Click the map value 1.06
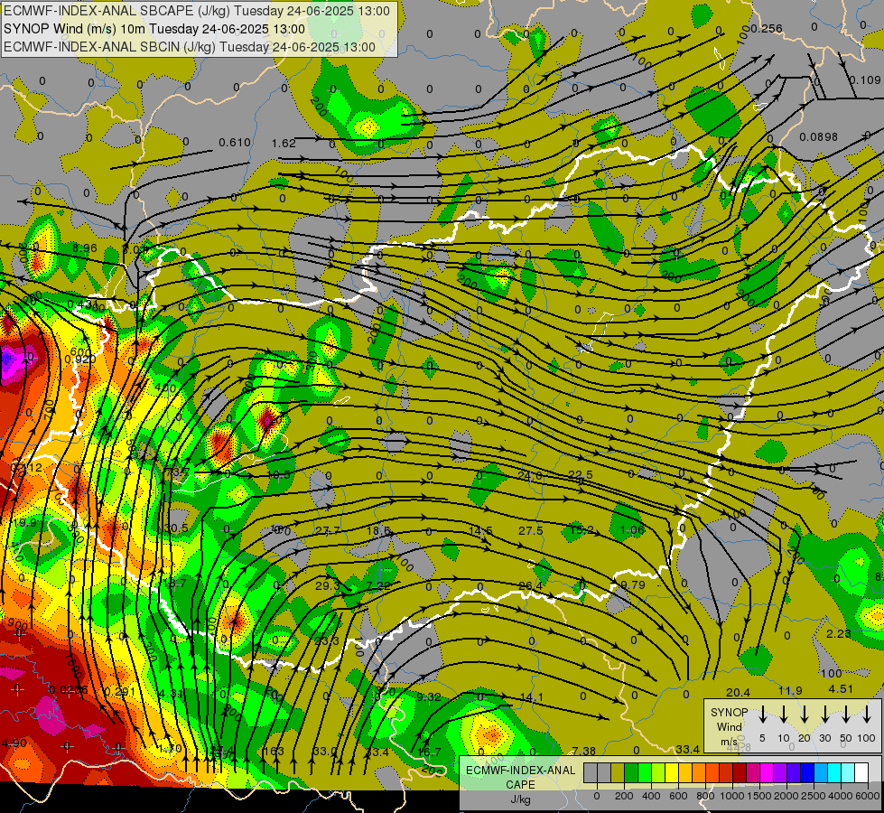This screenshot has height=813, width=884. click(632, 529)
